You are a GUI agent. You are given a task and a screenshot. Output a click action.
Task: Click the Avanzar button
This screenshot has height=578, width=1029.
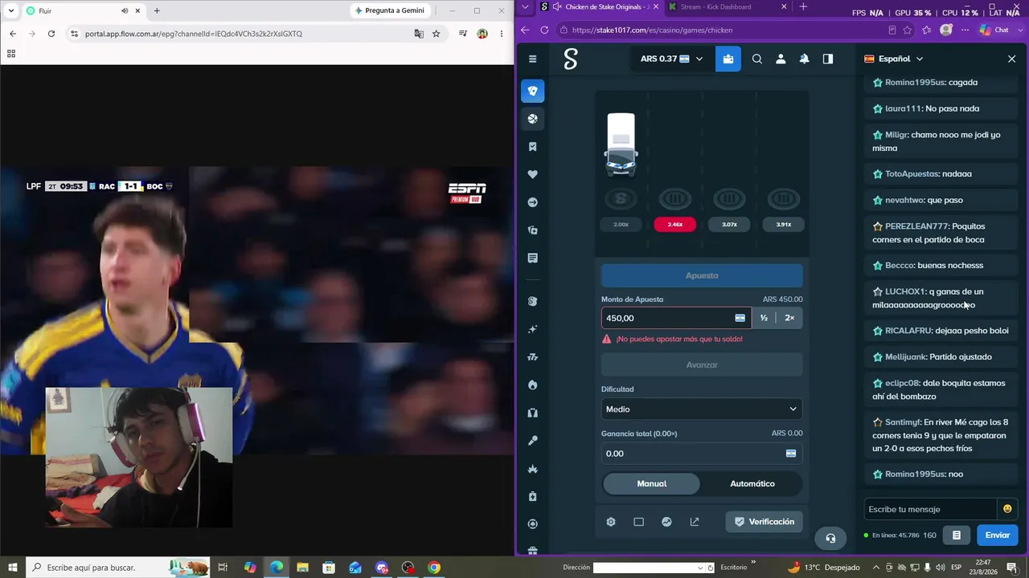pos(702,364)
